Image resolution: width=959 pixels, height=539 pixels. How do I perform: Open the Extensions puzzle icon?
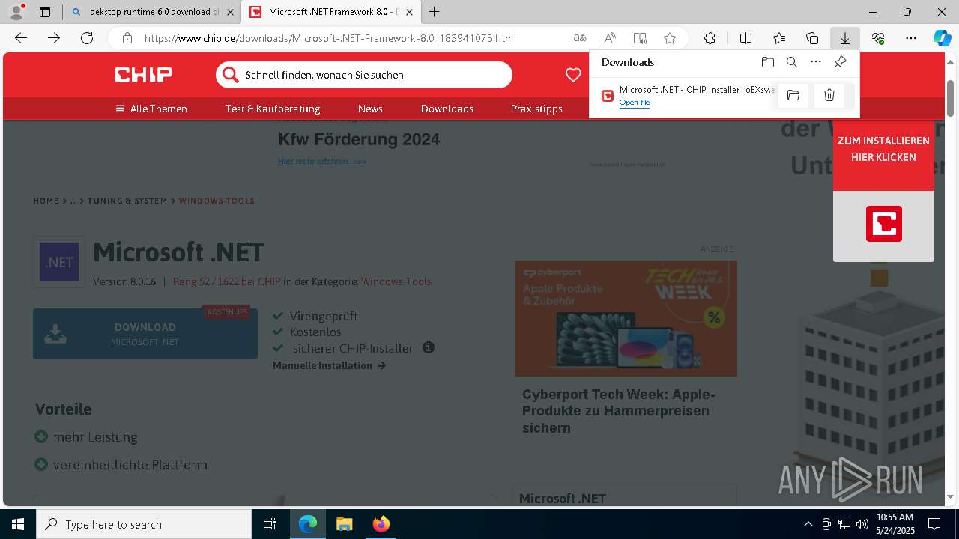[710, 38]
